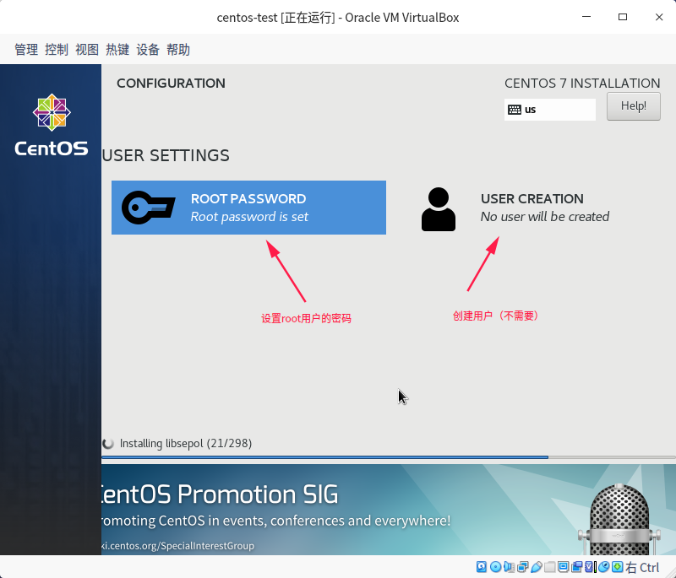Click the network adapters status icon
Image resolution: width=676 pixels, height=578 pixels.
pyautogui.click(x=523, y=567)
